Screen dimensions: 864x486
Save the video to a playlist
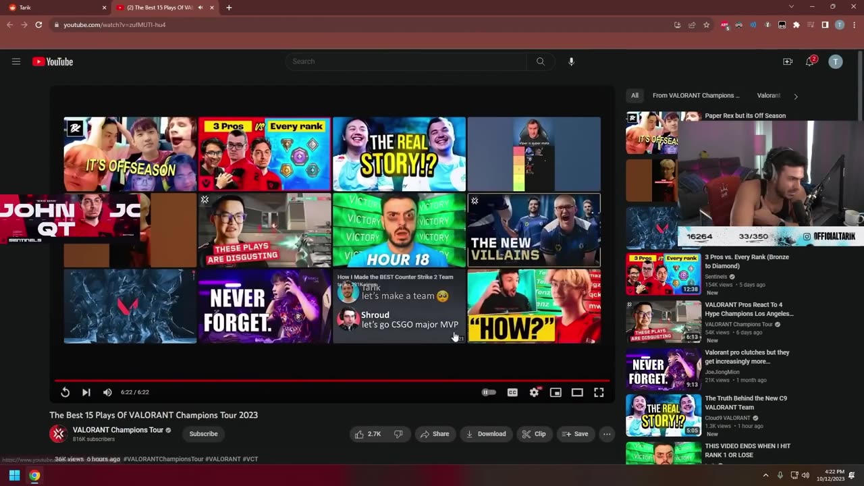[576, 434]
